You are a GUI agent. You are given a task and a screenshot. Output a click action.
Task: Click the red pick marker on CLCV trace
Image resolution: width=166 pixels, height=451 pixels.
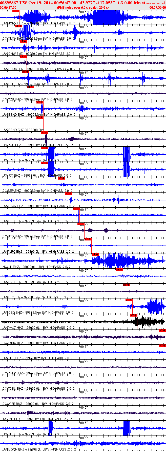click(18, 26)
